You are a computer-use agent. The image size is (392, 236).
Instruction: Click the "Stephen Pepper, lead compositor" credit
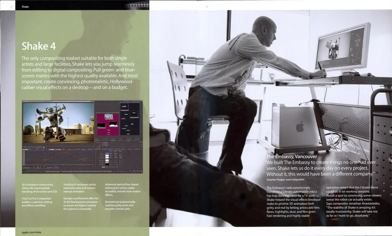[285, 180]
